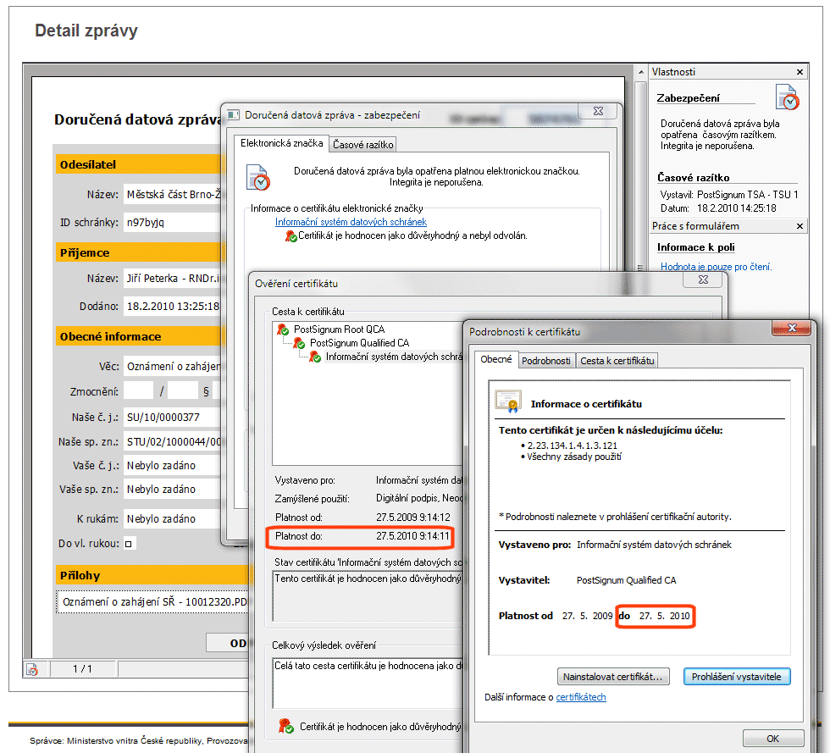
Task: Click the page counter 1 / 1
Action: point(82,669)
